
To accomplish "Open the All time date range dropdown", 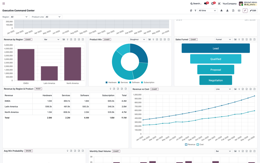I will (x=207, y=10).
